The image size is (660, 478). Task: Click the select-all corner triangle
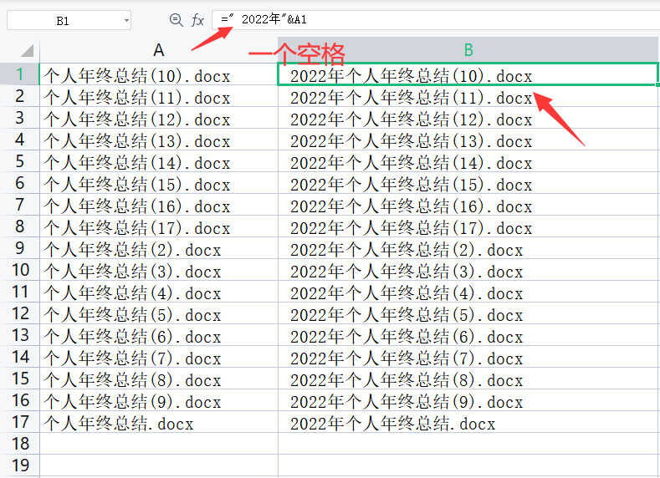27,51
